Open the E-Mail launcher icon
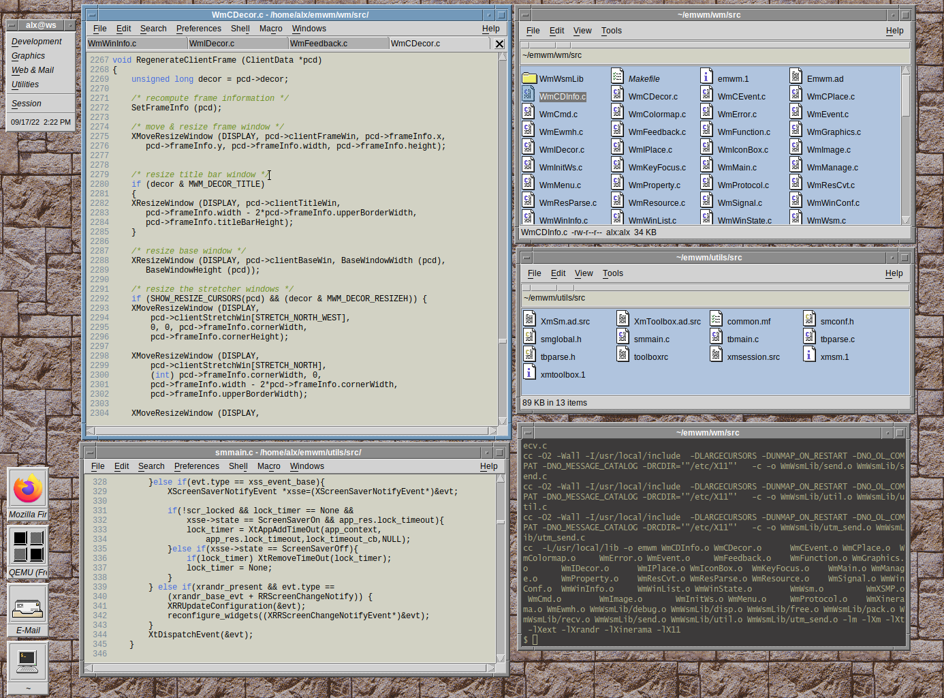 [x=28, y=605]
